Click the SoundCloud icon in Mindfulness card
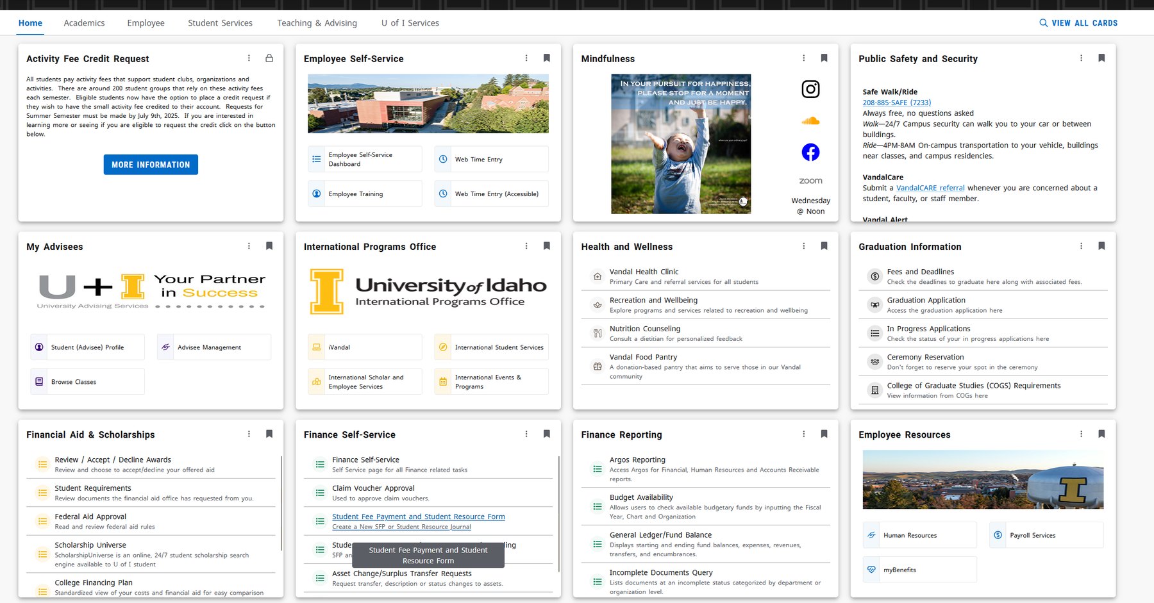Screen dimensions: 1154x603 tap(810, 120)
